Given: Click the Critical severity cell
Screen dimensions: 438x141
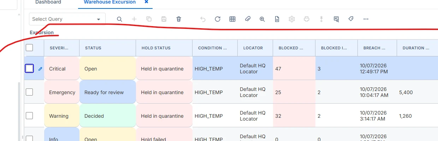Looking at the screenshot, I should pos(62,68).
